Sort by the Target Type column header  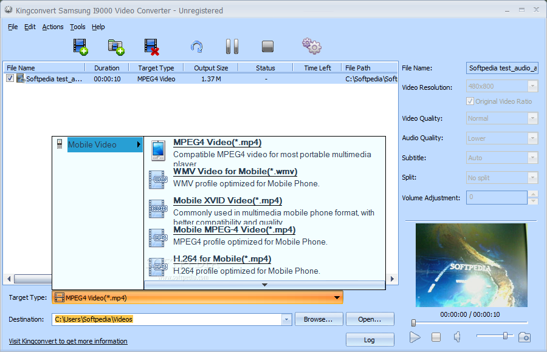click(x=156, y=68)
